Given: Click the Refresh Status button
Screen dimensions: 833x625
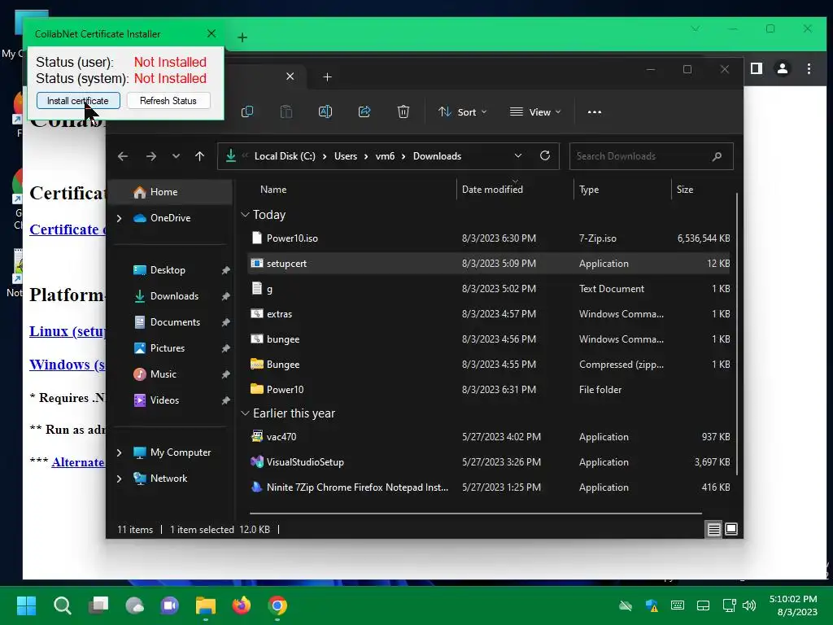Looking at the screenshot, I should [x=168, y=100].
